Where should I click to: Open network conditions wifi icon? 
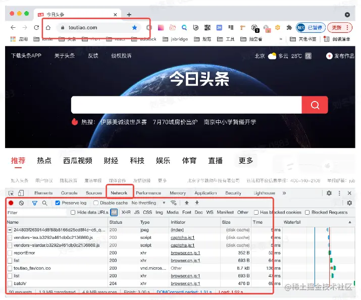click(x=173, y=203)
